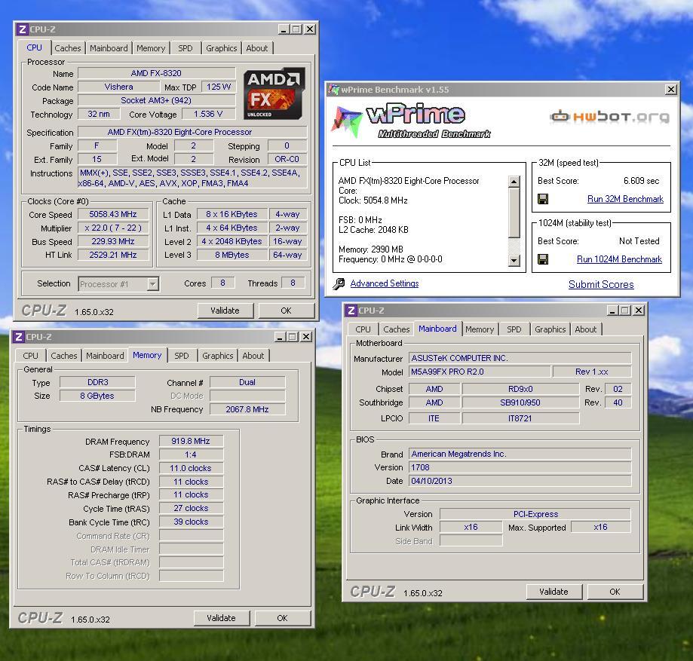Screen dimensions: 693x661
Task: Open Memory tab in top CPU-Z window
Action: [x=151, y=48]
